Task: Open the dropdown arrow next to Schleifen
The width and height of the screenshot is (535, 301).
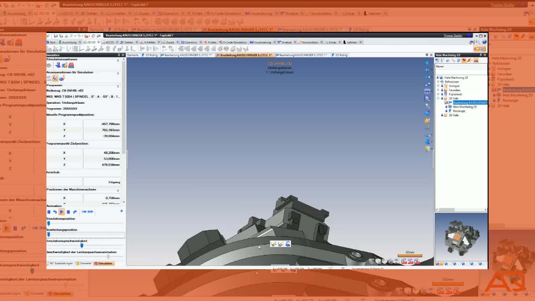Action: [x=158, y=42]
